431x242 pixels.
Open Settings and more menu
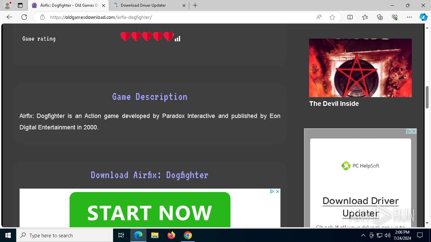click(409, 17)
